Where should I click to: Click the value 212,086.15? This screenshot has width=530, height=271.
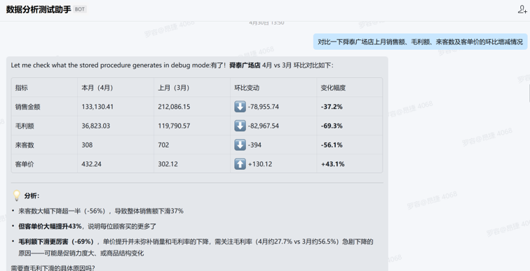(x=174, y=107)
